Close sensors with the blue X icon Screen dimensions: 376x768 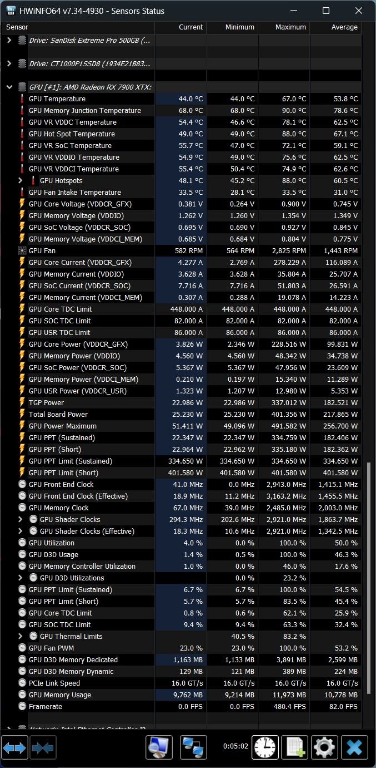354,747
